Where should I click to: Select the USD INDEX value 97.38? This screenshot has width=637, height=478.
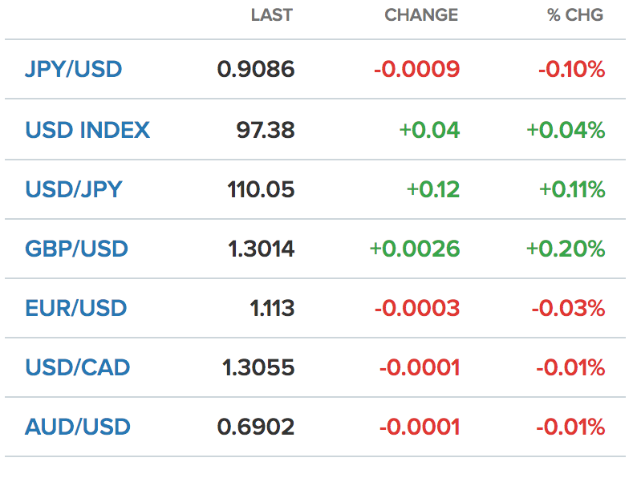point(266,130)
